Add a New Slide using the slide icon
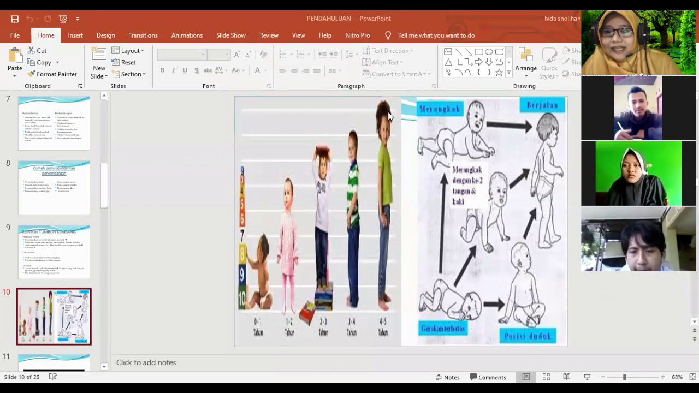The height and width of the screenshot is (393, 699). [99, 55]
